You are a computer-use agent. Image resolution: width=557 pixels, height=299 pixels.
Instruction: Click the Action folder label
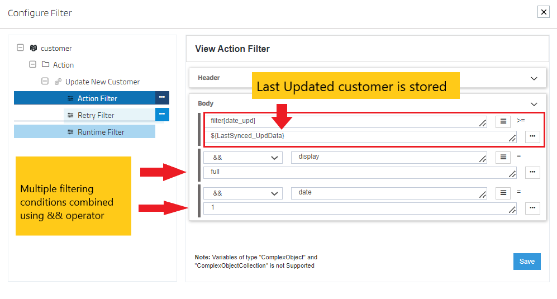pos(63,65)
